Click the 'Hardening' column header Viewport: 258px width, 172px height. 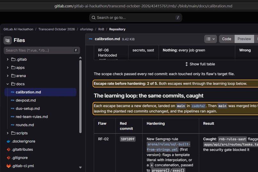(x=156, y=123)
